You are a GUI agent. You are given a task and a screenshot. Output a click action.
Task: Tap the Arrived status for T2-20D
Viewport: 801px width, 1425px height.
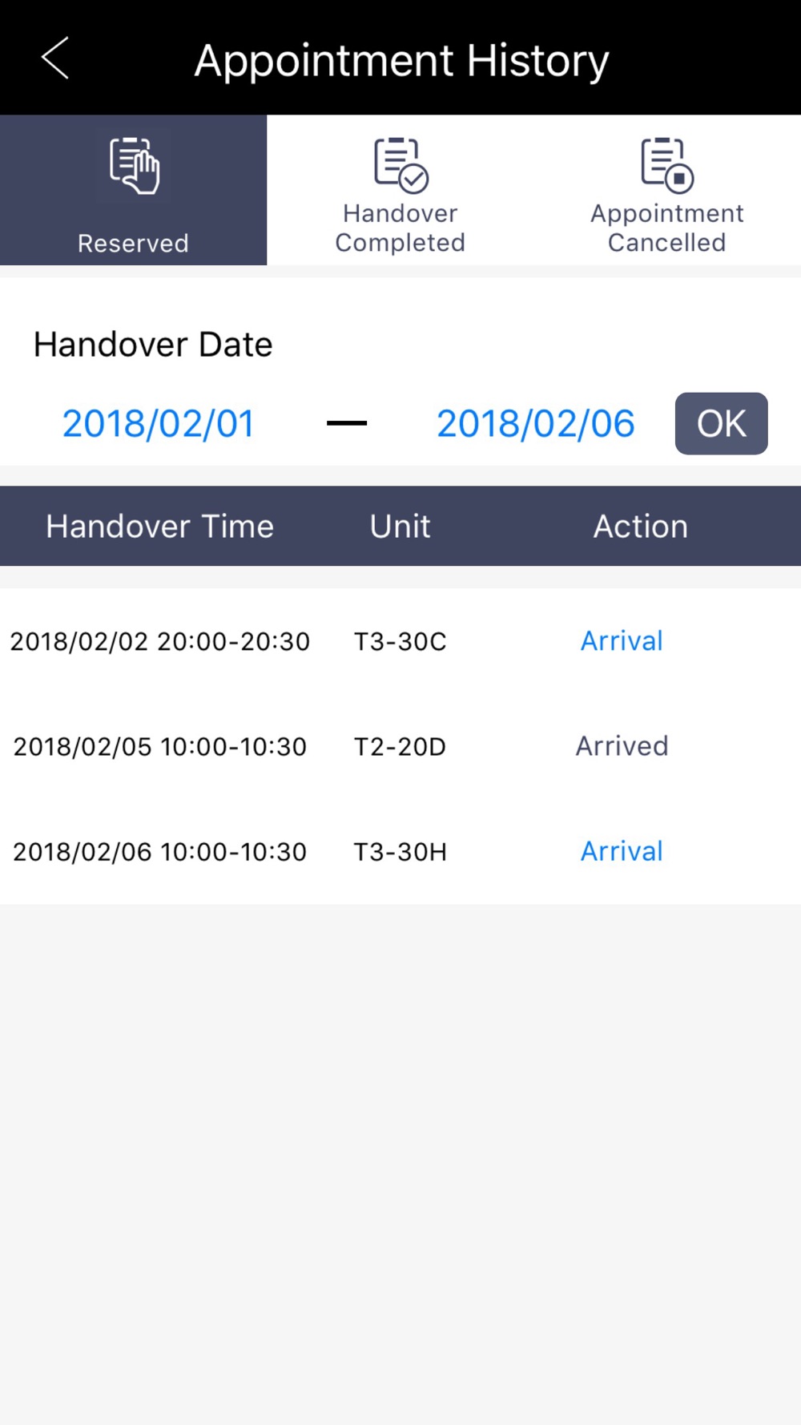point(622,746)
